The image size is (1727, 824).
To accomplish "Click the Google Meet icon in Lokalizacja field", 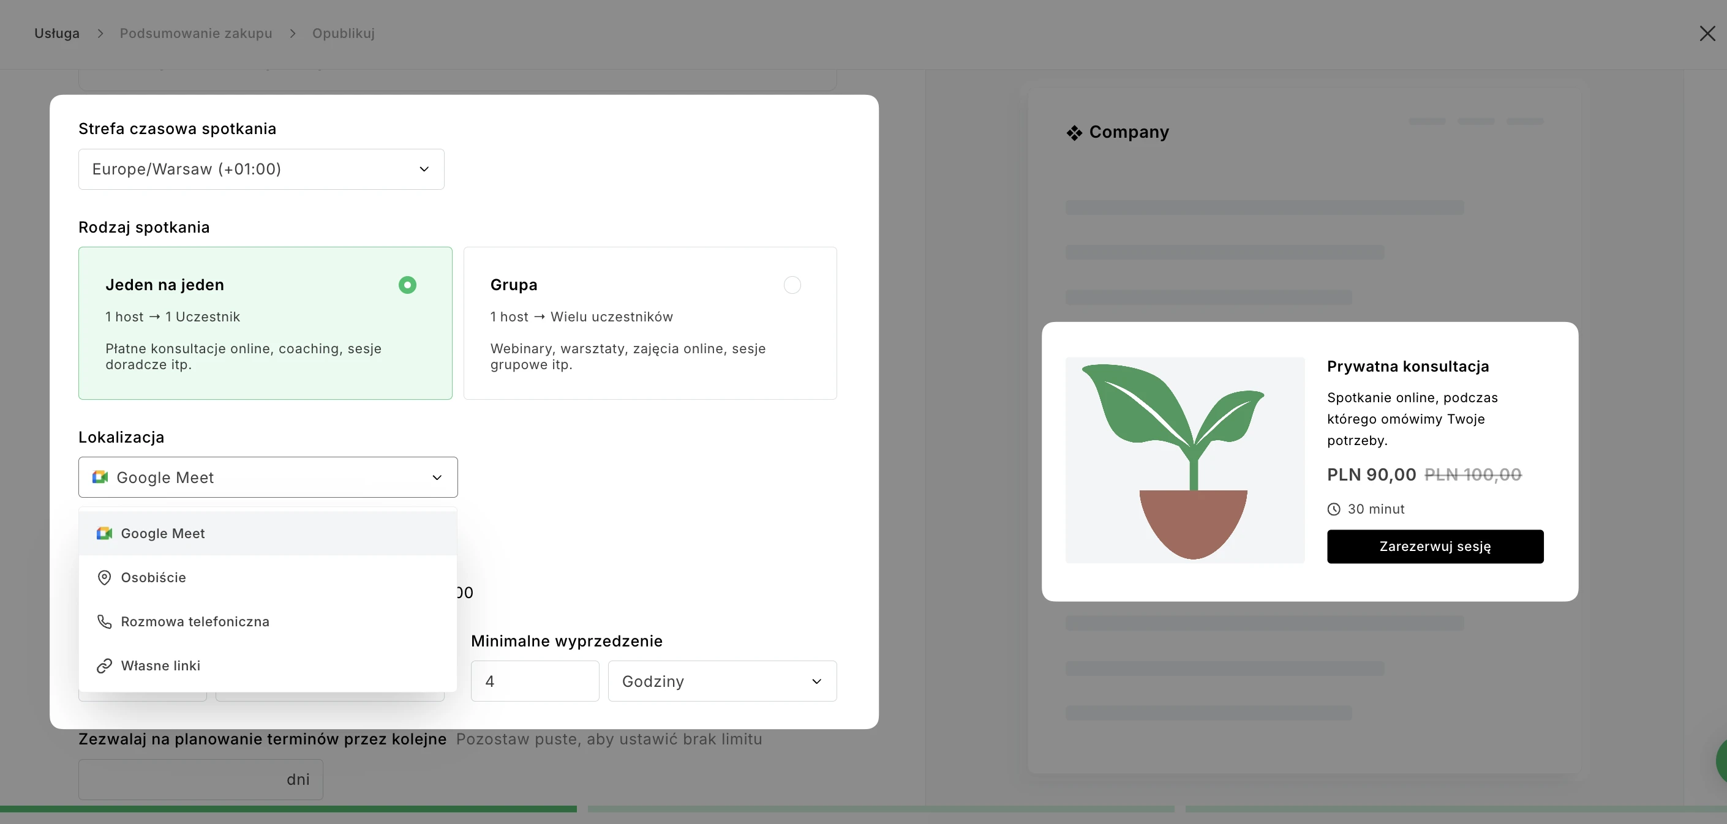I will point(100,477).
